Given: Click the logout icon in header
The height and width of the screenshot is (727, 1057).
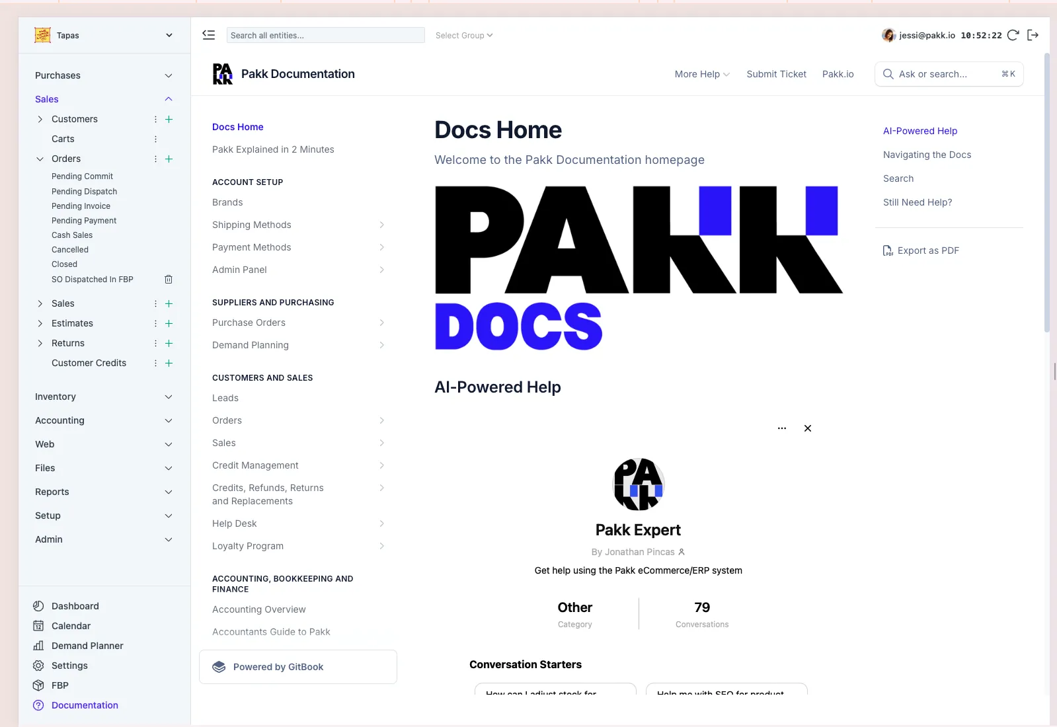Looking at the screenshot, I should point(1033,35).
